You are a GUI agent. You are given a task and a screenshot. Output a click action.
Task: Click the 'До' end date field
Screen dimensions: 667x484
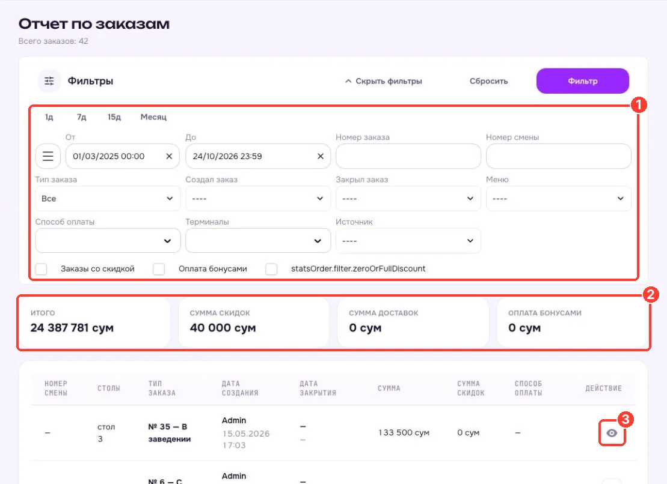click(x=258, y=156)
